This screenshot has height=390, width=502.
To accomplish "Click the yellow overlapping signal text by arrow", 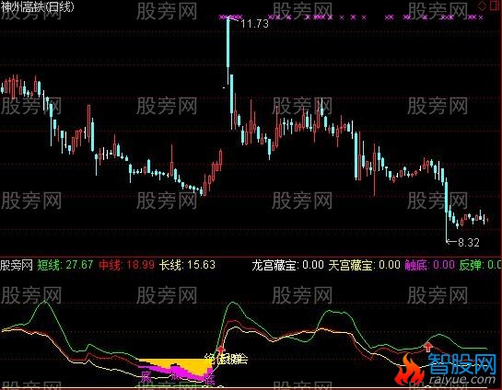I will 227,360.
